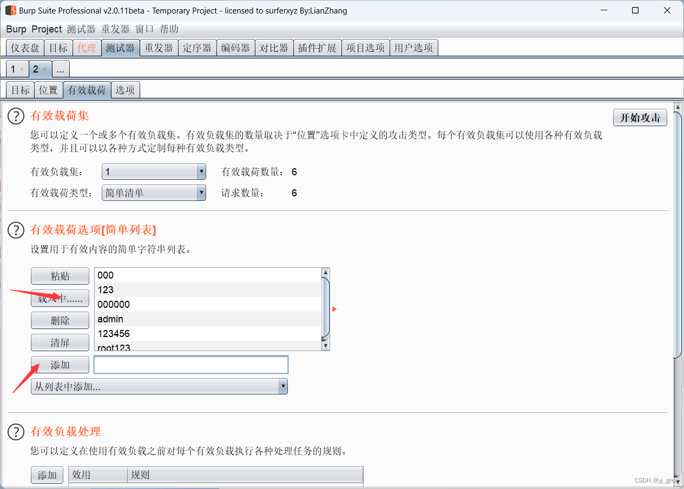Switch to 定序器 tab
The width and height of the screenshot is (684, 489).
pos(197,48)
